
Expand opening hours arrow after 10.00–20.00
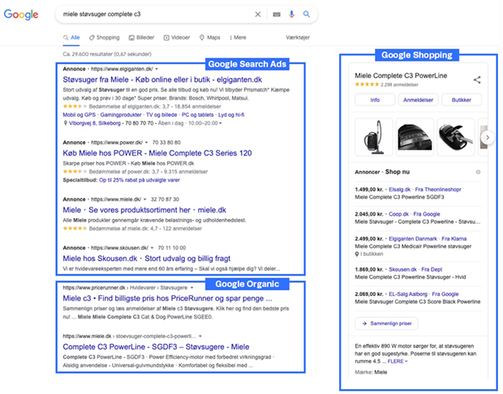221,123
